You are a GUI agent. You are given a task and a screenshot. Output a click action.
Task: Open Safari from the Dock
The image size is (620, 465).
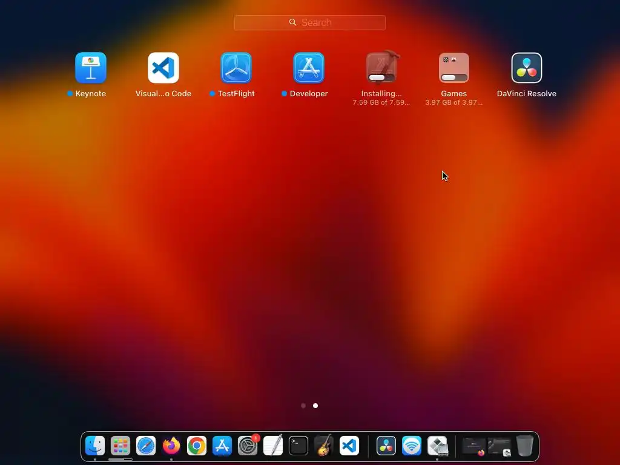(146, 446)
